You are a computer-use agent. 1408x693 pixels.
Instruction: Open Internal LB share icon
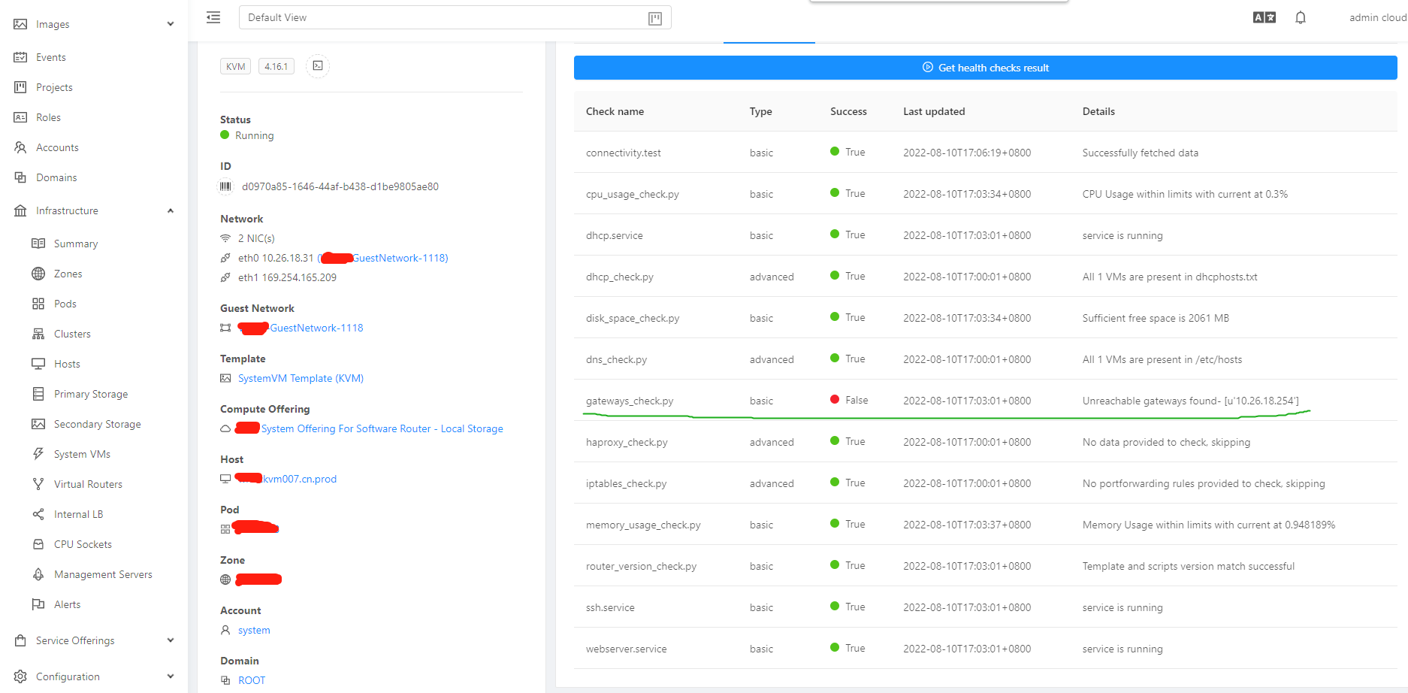pos(38,514)
